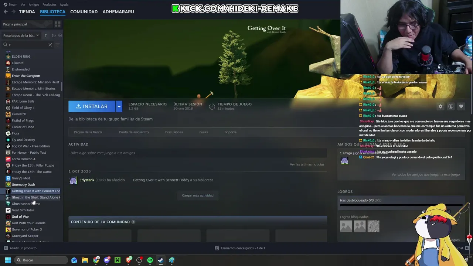Screen dimensions: 473x266
Task: Go forward with the right arrow
Action: [x=14, y=12]
